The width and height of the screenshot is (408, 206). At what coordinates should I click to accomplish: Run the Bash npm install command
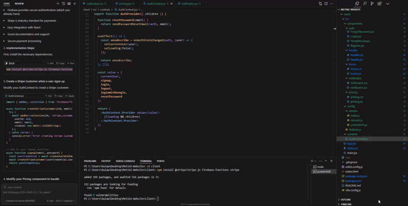[71, 63]
